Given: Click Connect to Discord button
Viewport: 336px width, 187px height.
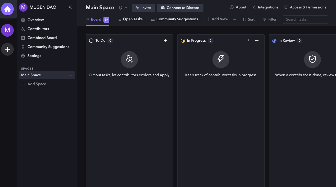Looking at the screenshot, I should 180,8.
